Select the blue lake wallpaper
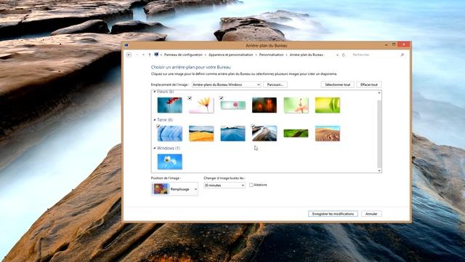The image size is (465, 262). [x=232, y=133]
